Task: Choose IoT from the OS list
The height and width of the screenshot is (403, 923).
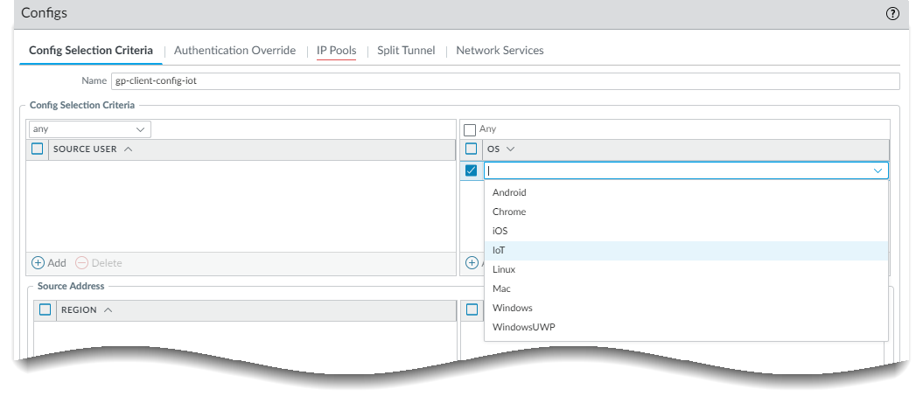Action: [x=500, y=250]
